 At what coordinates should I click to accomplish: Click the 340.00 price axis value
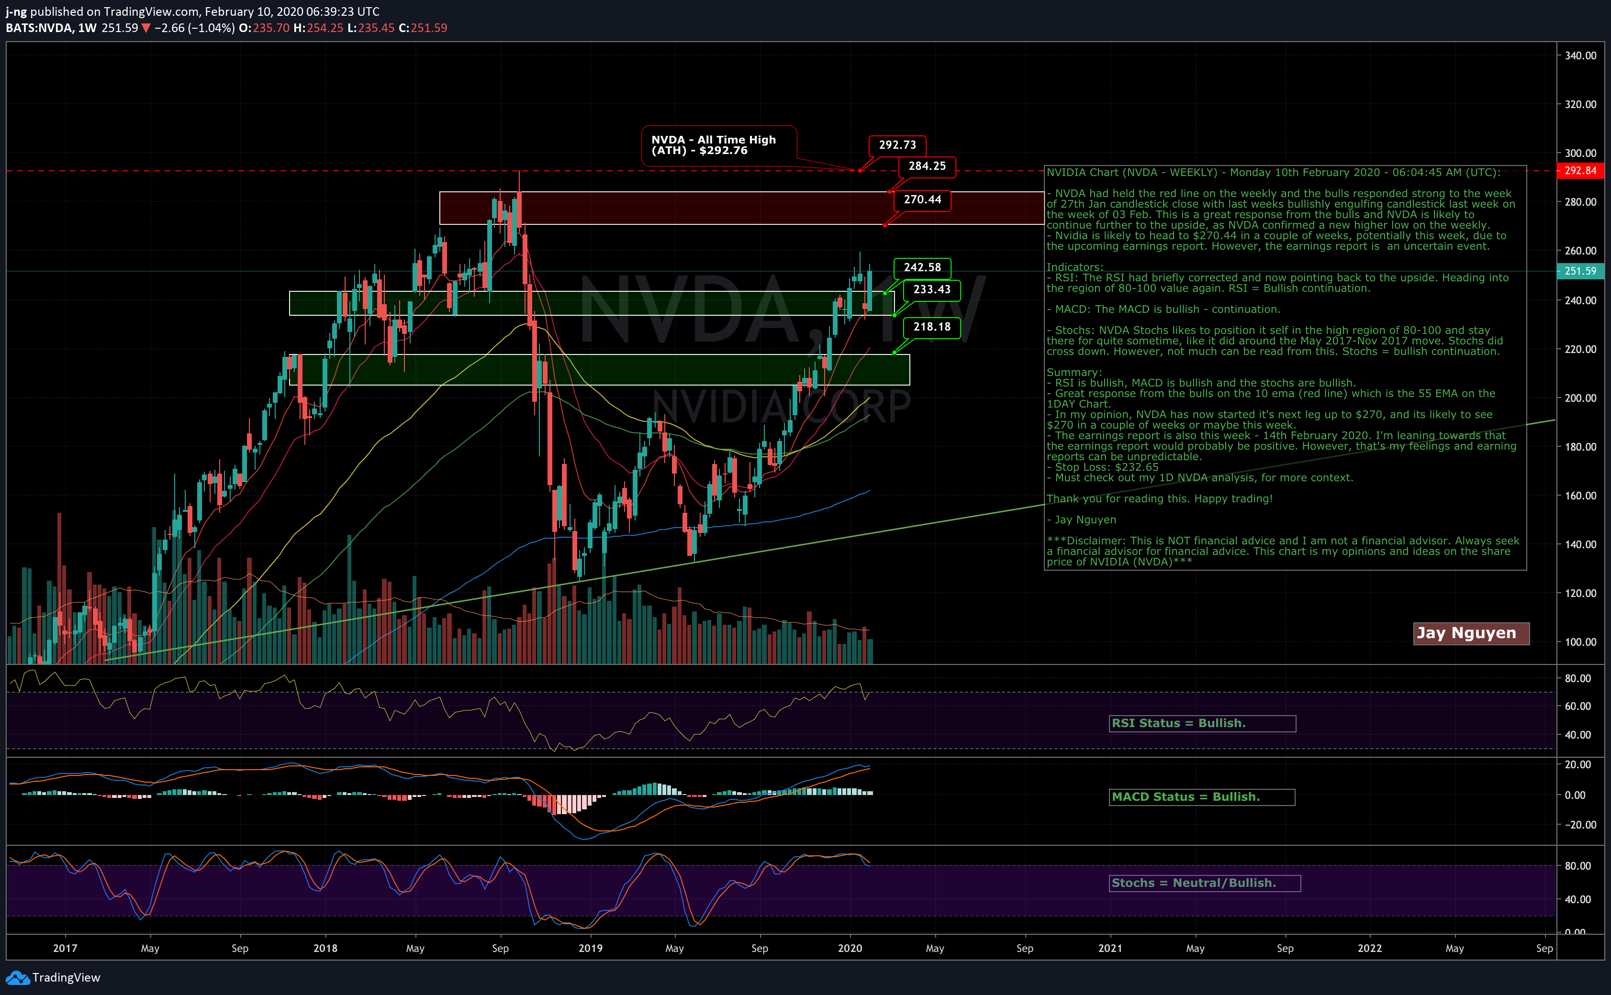click(x=1580, y=56)
